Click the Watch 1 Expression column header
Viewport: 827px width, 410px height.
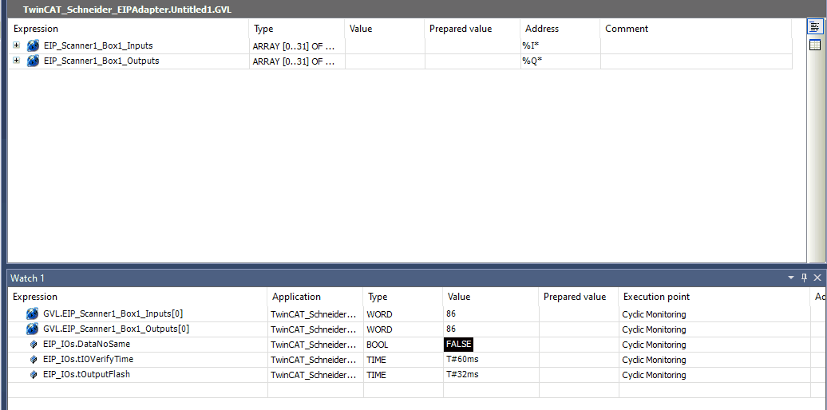click(x=137, y=297)
